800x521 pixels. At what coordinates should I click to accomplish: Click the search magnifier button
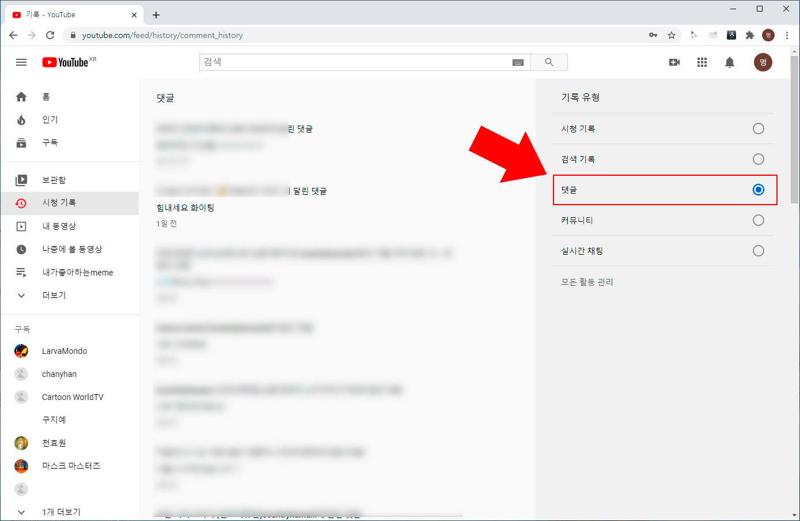549,62
